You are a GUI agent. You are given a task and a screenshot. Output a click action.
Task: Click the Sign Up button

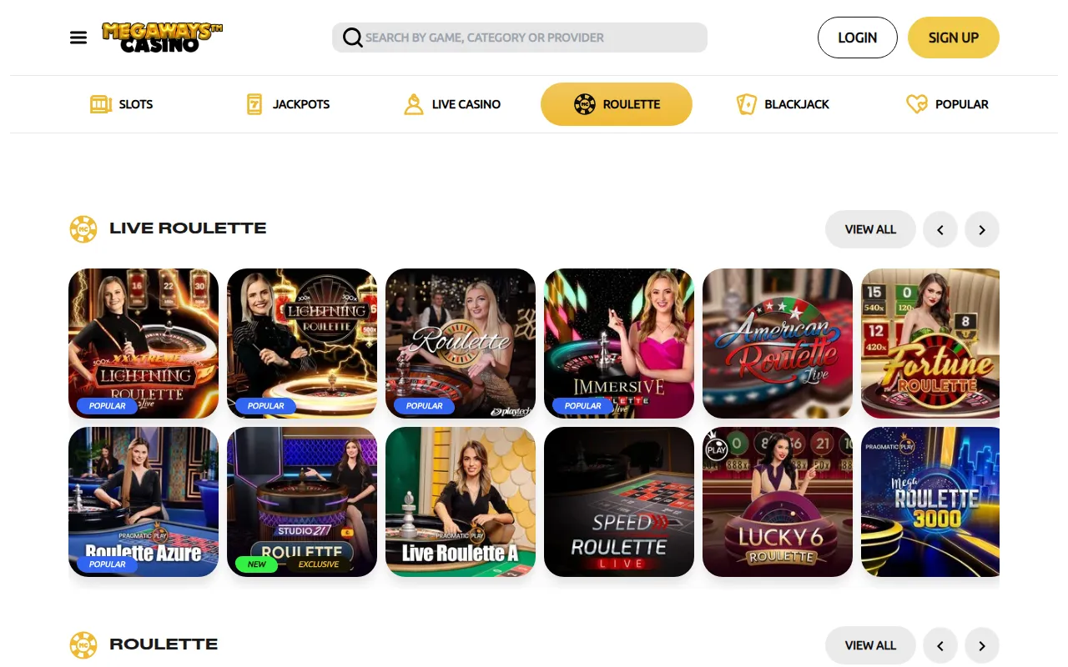pos(954,38)
